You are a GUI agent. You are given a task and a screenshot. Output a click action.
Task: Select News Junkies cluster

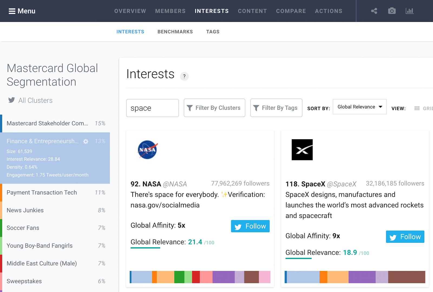click(55, 210)
